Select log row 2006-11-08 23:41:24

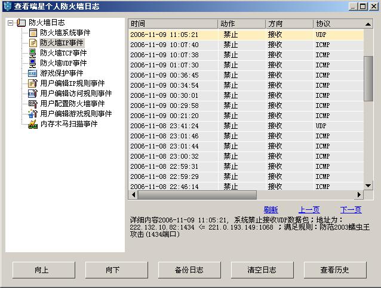pyautogui.click(x=246, y=126)
